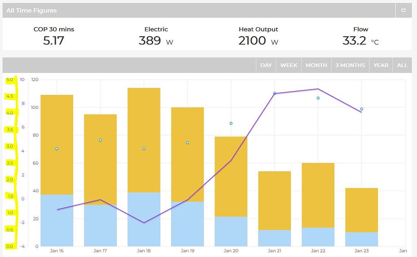Show the ALL data range
The image size is (417, 257).
pos(402,65)
